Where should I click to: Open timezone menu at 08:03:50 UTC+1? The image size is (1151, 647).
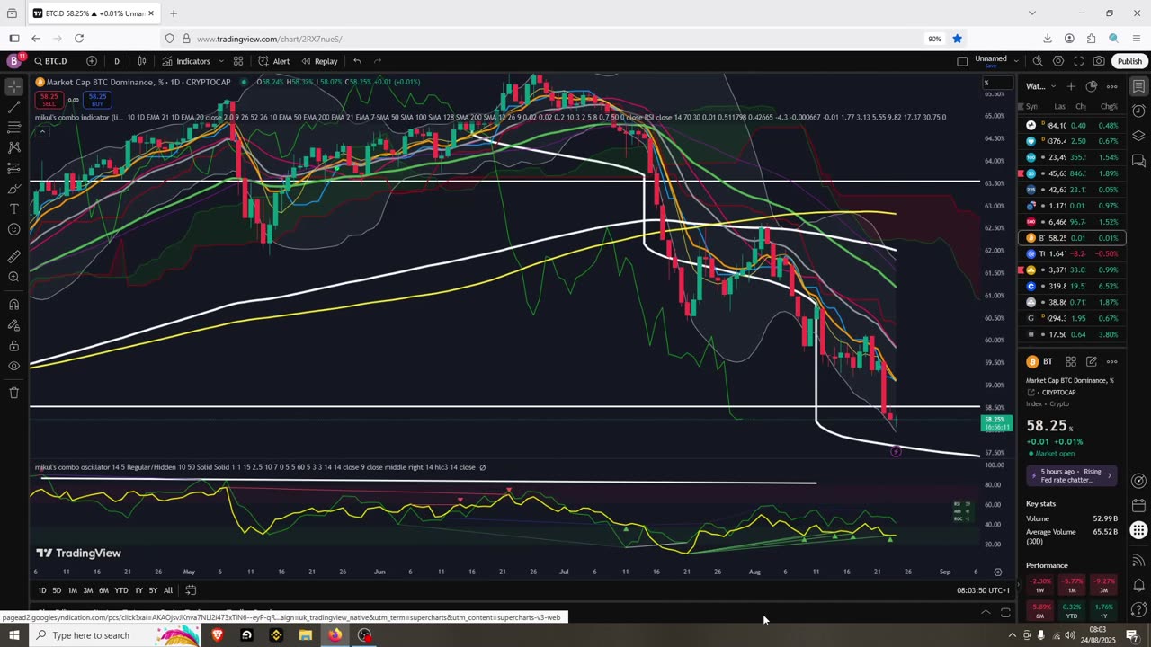coord(985,590)
